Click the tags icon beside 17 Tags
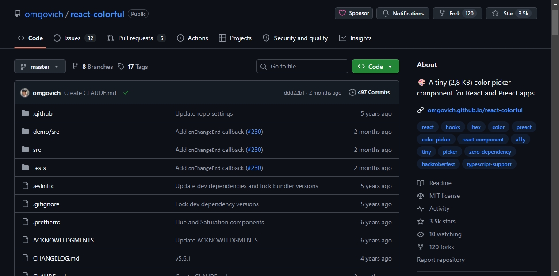Viewport: 559px width, 276px height. 121,67
